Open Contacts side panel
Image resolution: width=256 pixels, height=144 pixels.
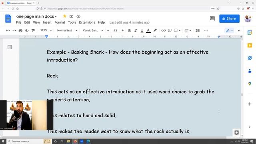250,71
